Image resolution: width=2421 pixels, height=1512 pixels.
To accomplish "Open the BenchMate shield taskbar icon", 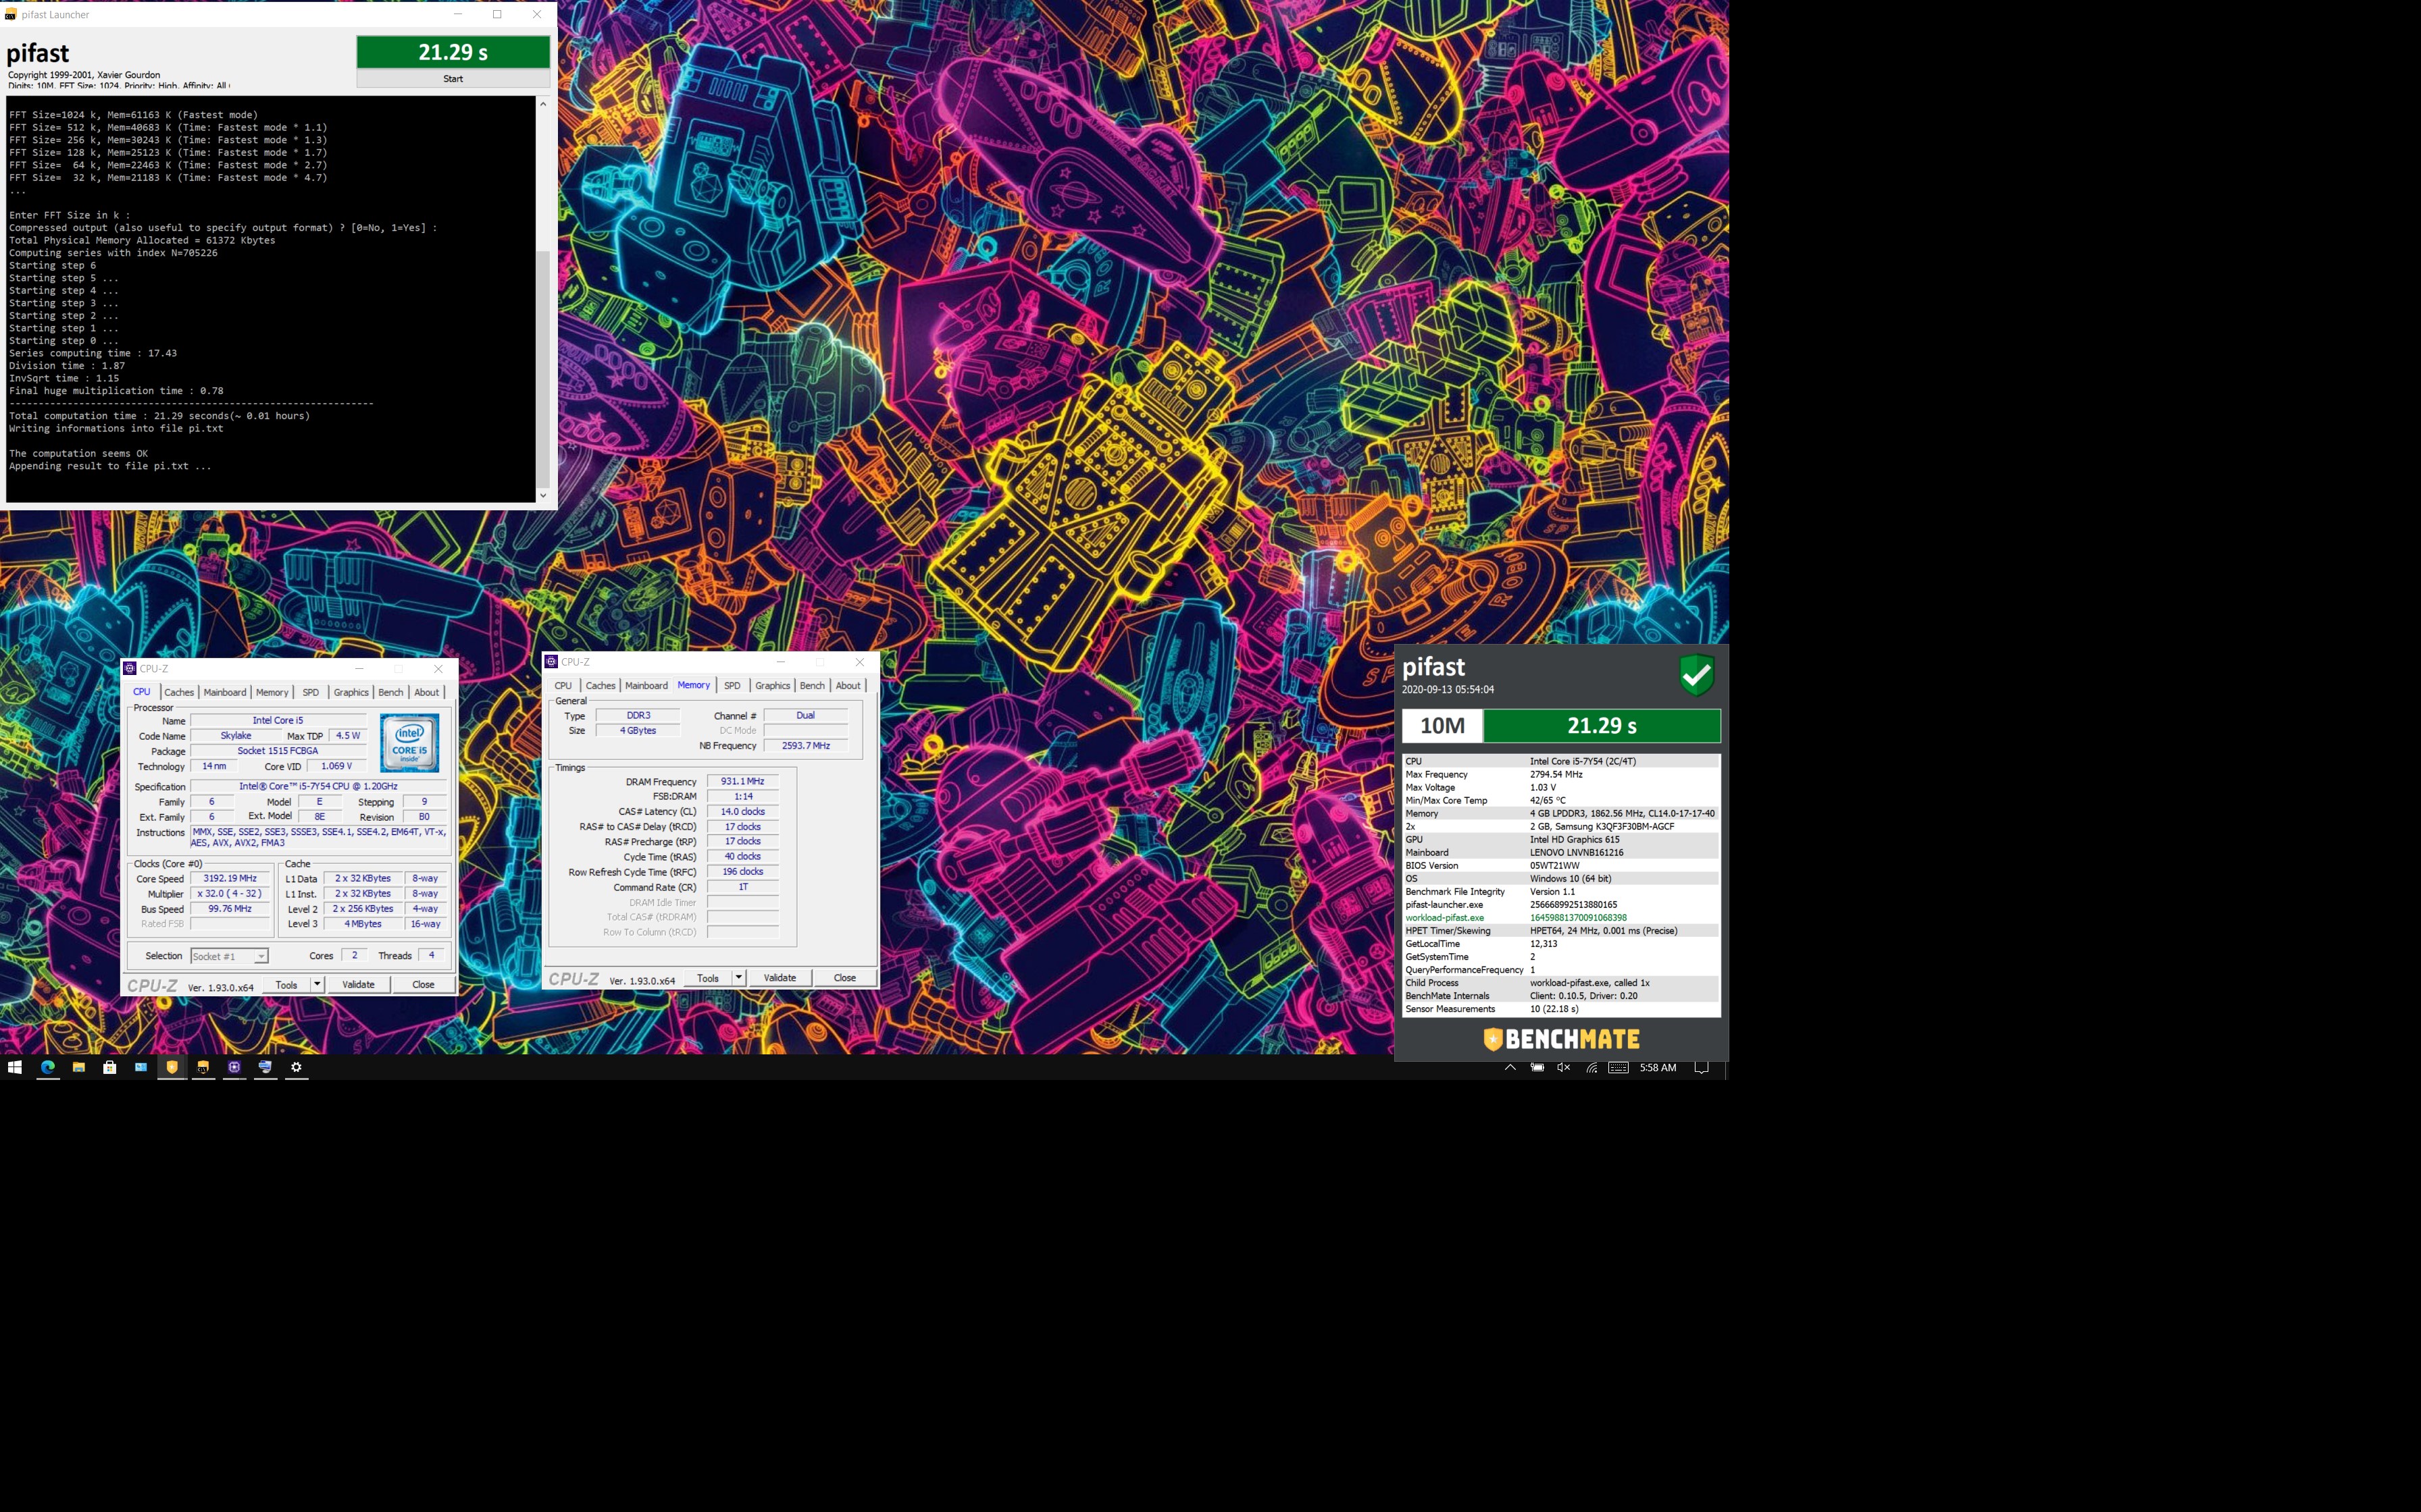I will (x=172, y=1067).
